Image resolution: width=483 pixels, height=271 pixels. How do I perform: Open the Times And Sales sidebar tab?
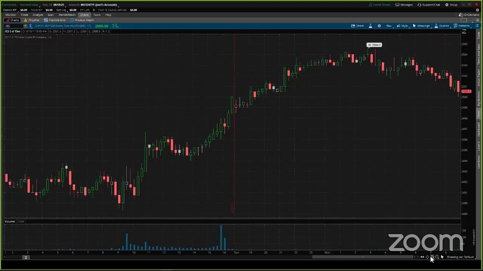click(x=478, y=54)
